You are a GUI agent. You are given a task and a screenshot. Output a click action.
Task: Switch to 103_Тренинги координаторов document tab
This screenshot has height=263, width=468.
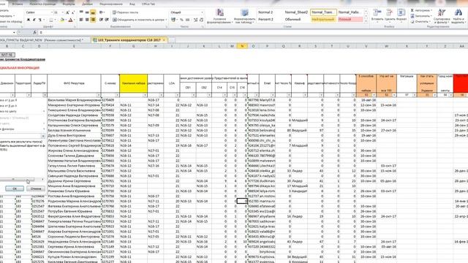(x=129, y=40)
